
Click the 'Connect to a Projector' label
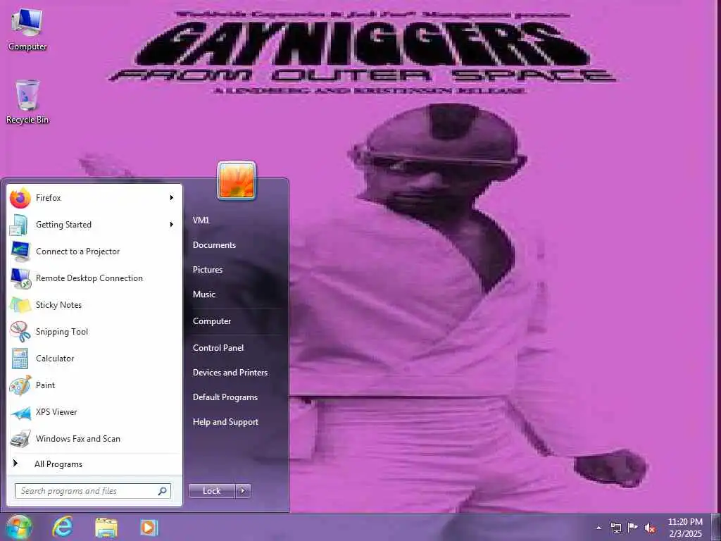pyautogui.click(x=77, y=251)
